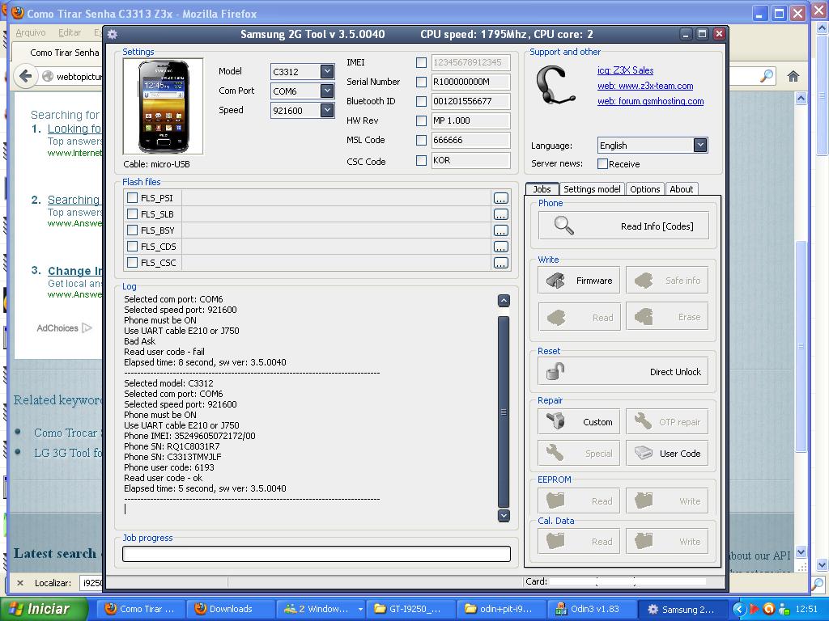Viewport: 829px width, 621px height.
Task: Click the log scroll down arrow
Action: [x=504, y=515]
